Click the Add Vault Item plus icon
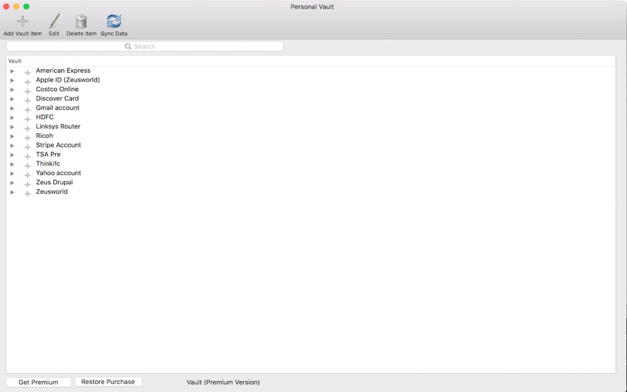 23,21
